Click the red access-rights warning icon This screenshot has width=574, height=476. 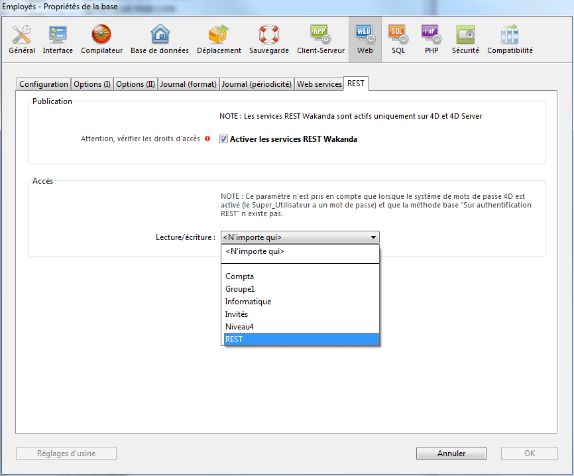207,139
